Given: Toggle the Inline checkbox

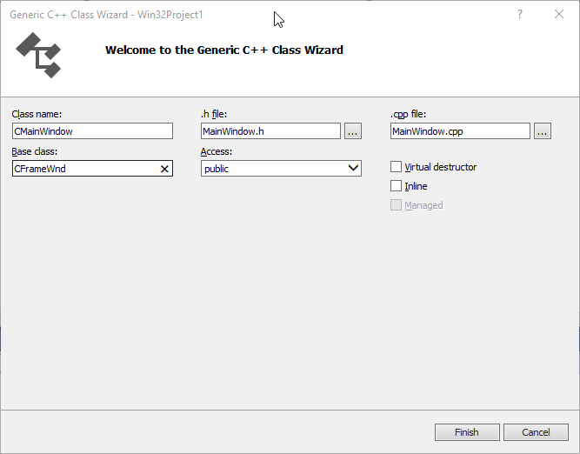Looking at the screenshot, I should [x=396, y=186].
